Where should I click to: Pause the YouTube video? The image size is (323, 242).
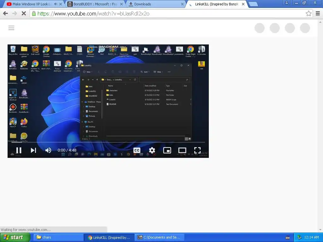point(19,150)
